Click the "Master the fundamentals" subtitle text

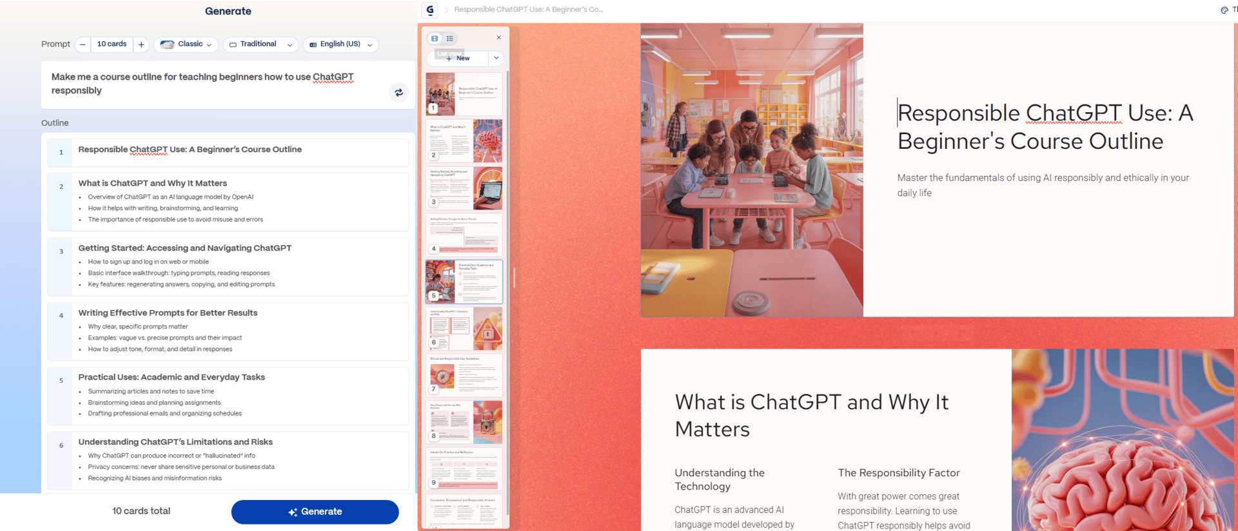click(x=1043, y=185)
